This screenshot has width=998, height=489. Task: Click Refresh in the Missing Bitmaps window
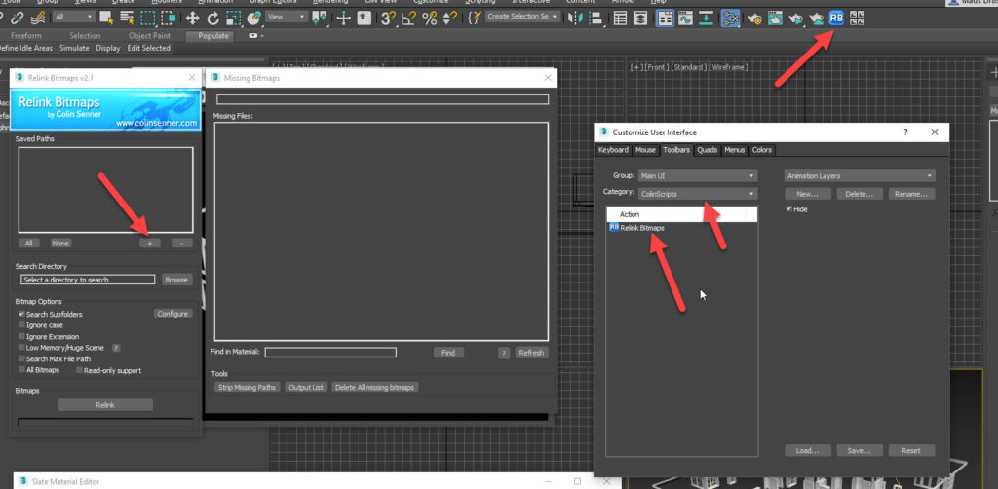pos(531,353)
